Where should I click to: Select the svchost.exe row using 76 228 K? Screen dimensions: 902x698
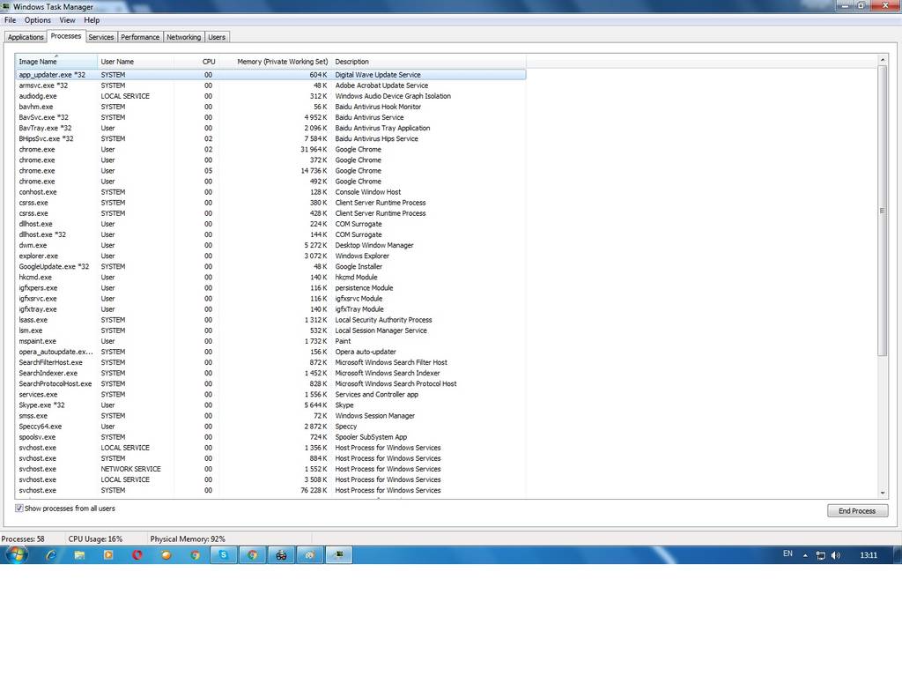coord(270,490)
